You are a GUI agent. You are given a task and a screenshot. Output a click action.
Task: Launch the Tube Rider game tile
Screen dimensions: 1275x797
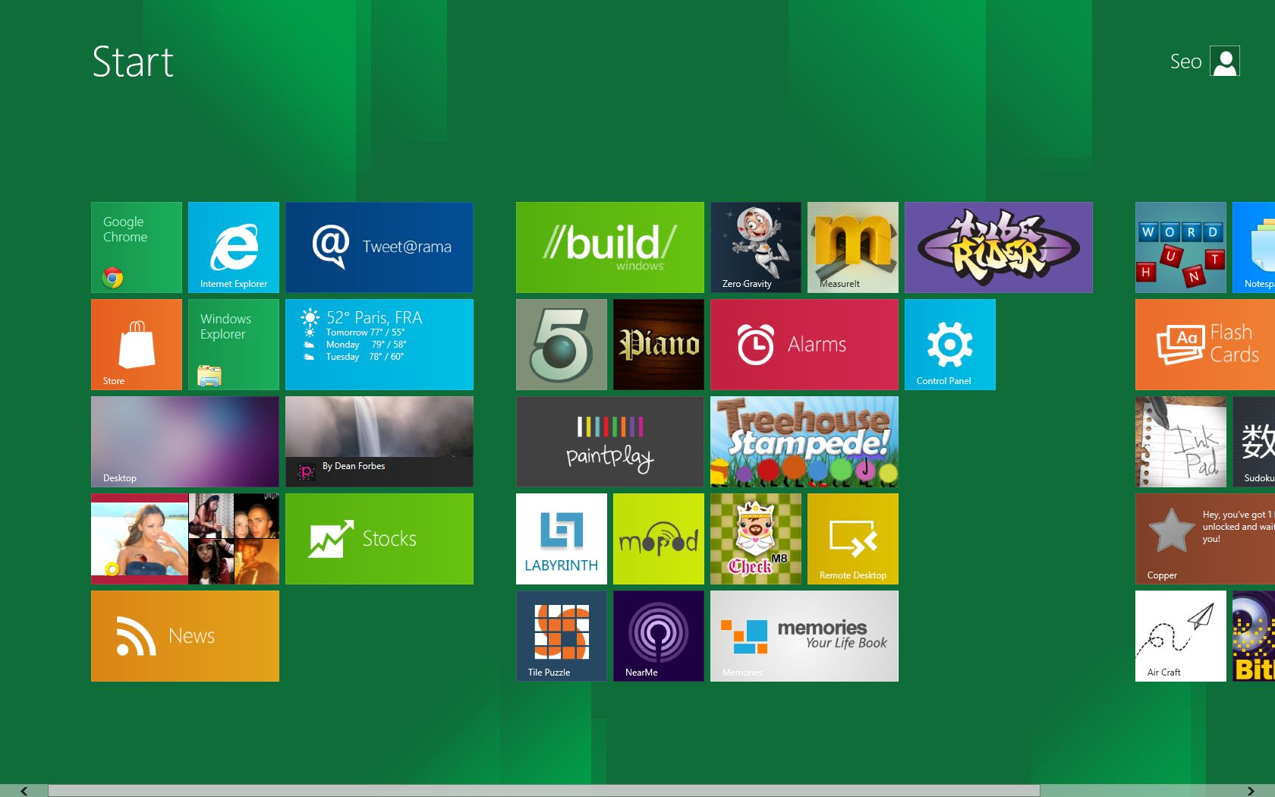999,247
